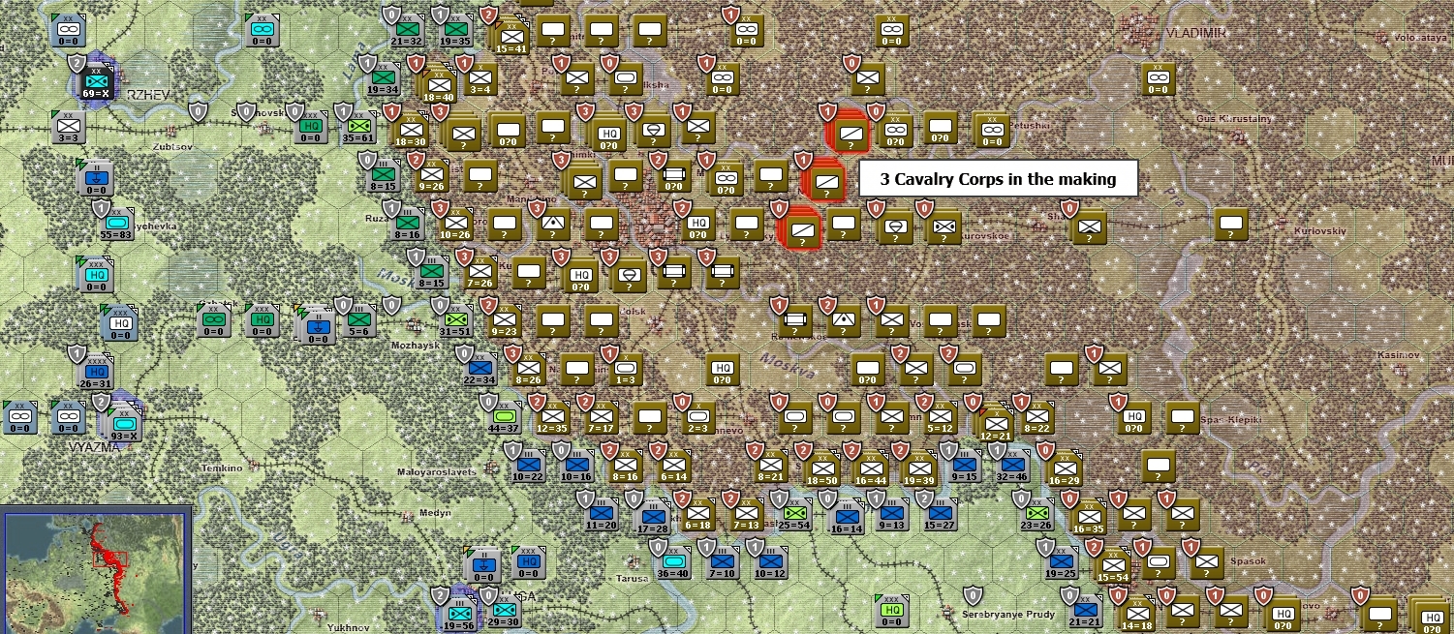Image resolution: width=1454 pixels, height=634 pixels.
Task: Click the Soviet stack marked 15=41
Action: coord(511,36)
